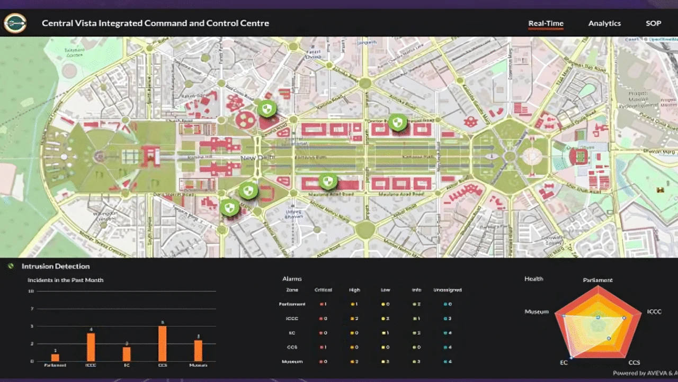Select the lowest green shield map marker
The image size is (678, 382).
pyautogui.click(x=229, y=207)
